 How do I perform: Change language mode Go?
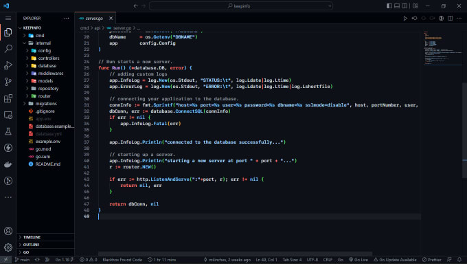point(341,260)
